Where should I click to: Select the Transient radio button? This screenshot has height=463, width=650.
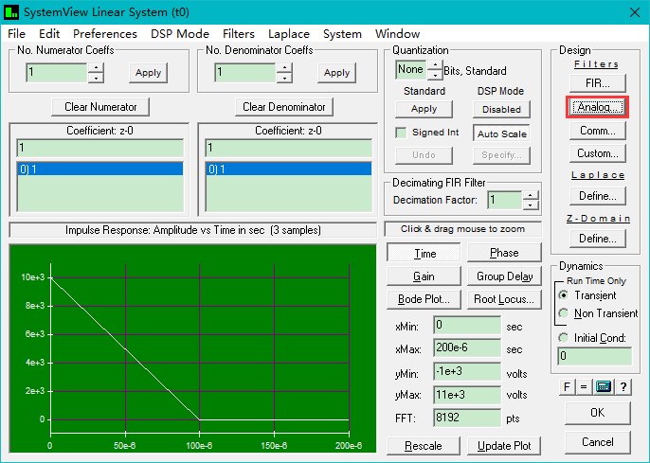point(564,294)
